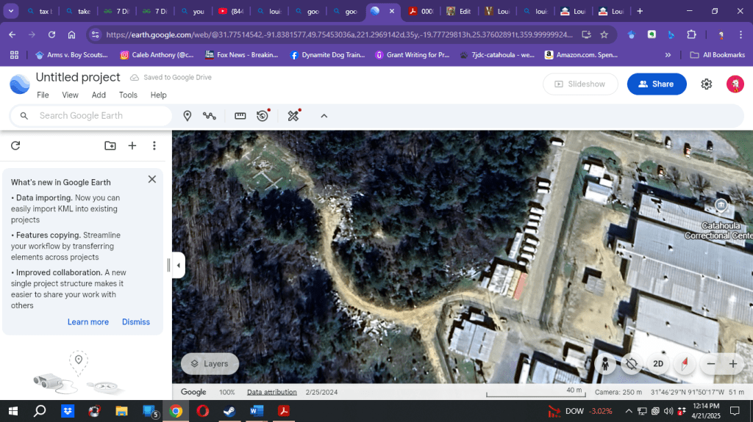Screen dimensions: 753x422
Task: Open the Measure distance ruler tool
Action: click(240, 116)
